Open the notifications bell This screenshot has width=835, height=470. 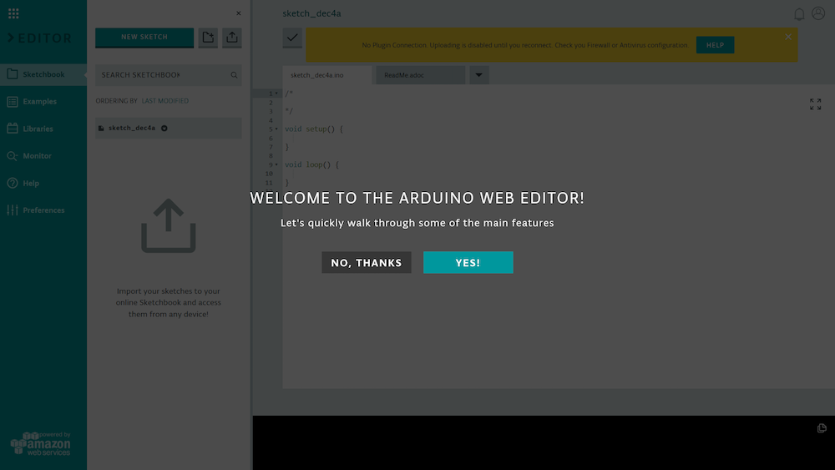(x=799, y=14)
